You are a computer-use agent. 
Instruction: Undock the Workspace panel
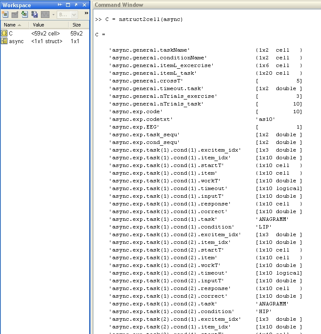(76, 5)
